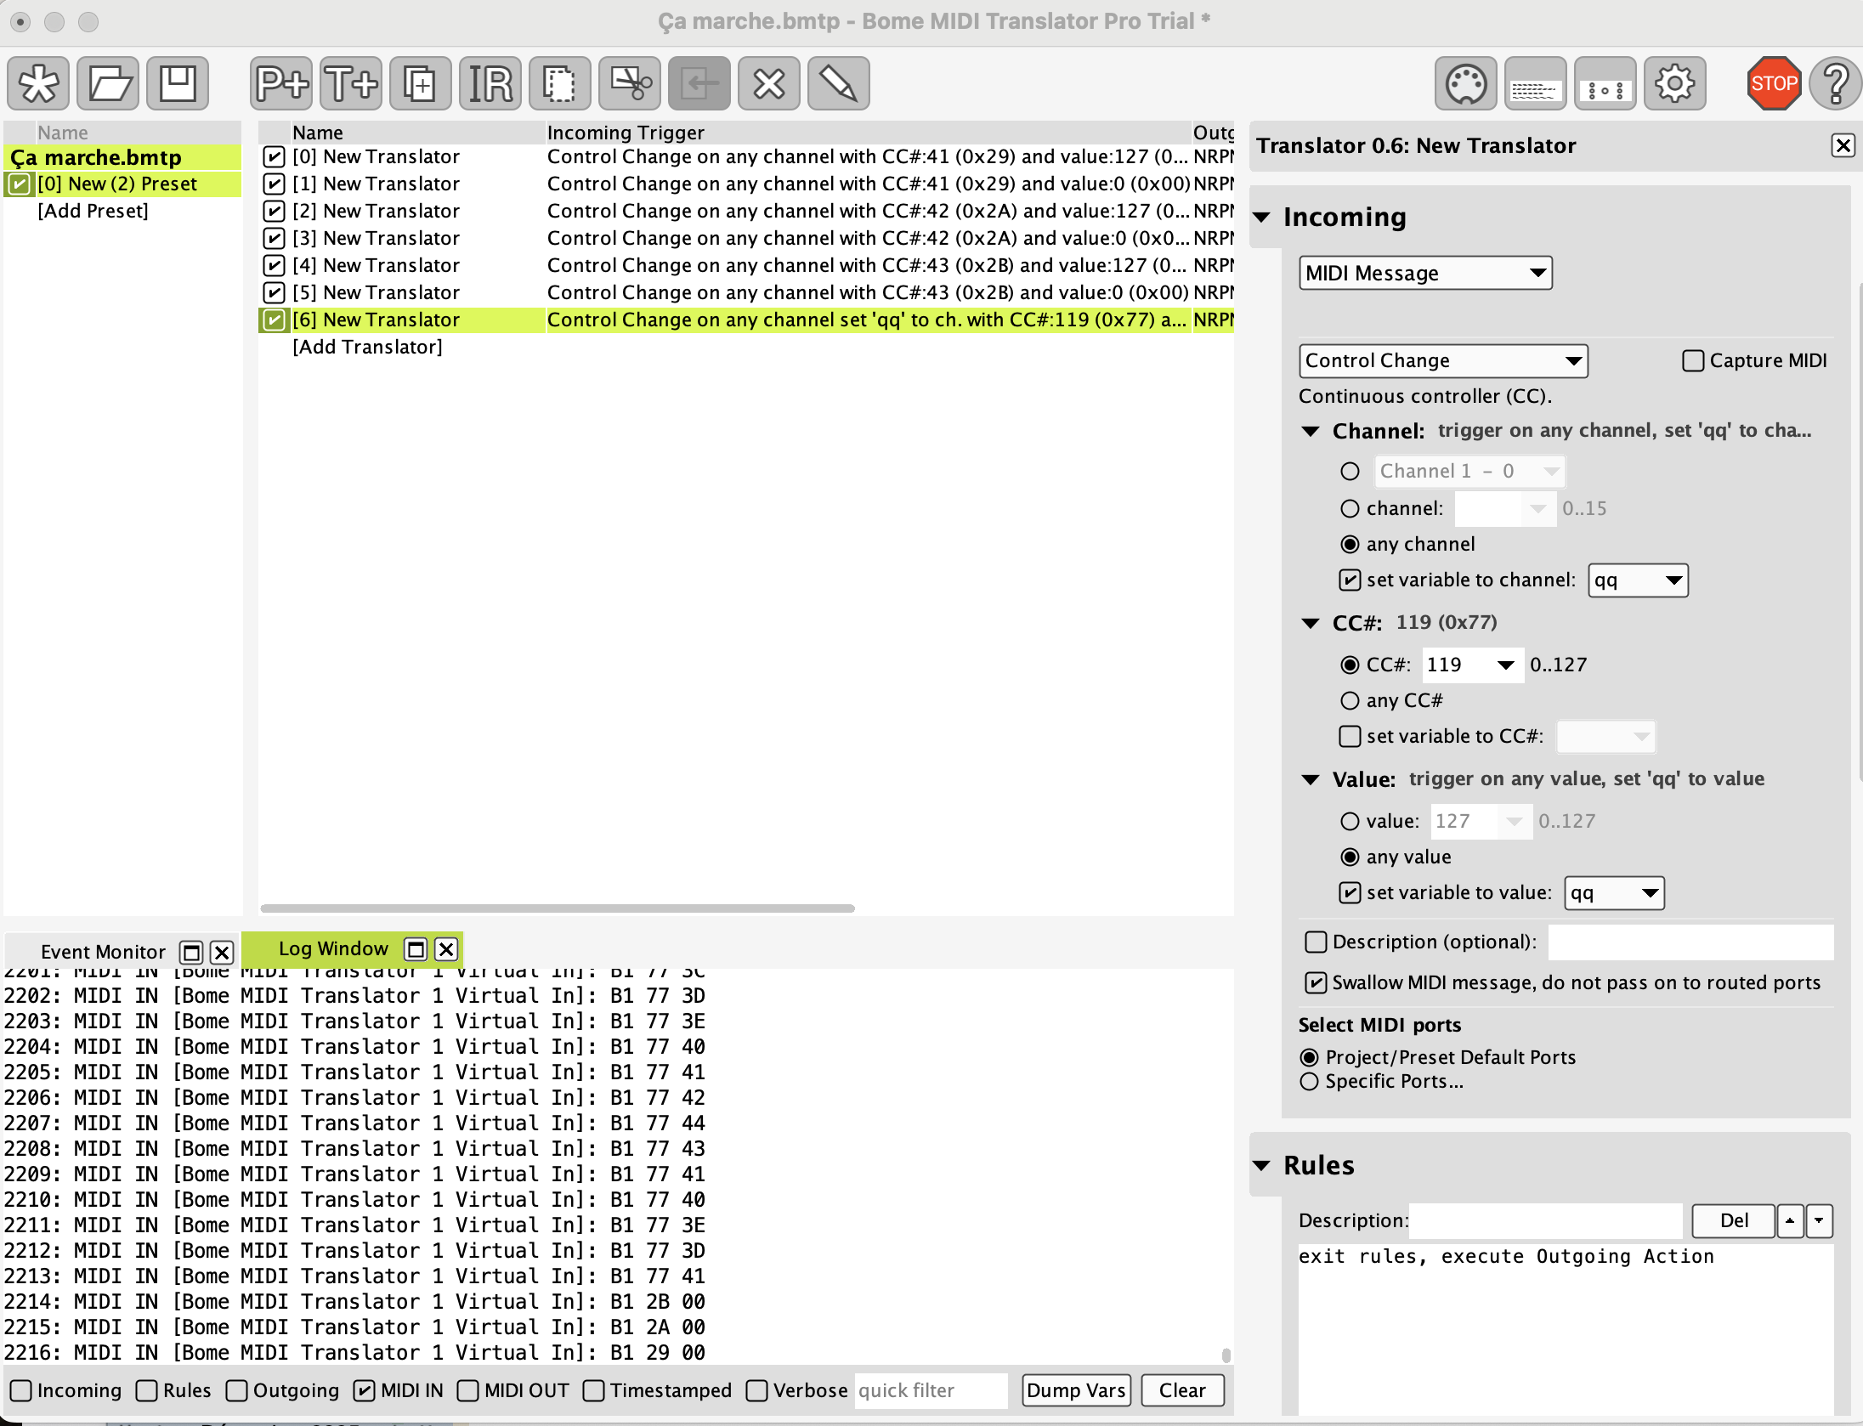Click the scissors Cut icon in toolbar

pos(630,83)
